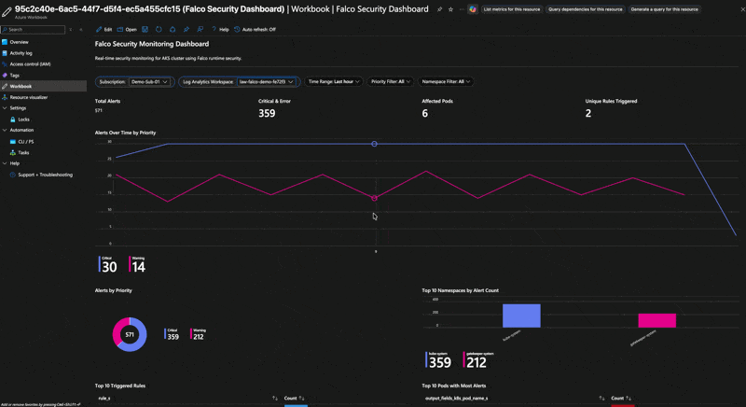
Task: Sort by rule_s column sort arrows
Action: pos(275,399)
